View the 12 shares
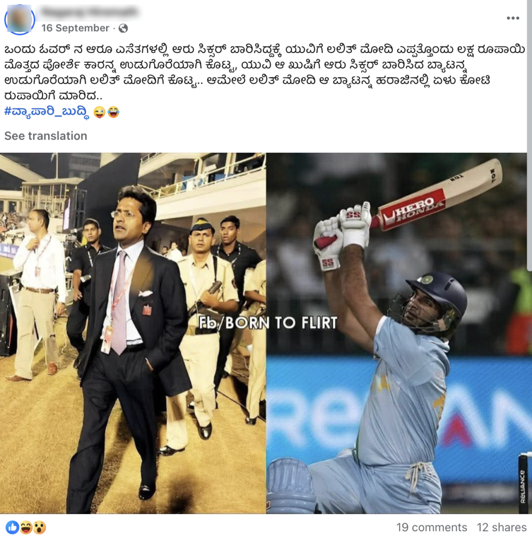 tap(501, 527)
